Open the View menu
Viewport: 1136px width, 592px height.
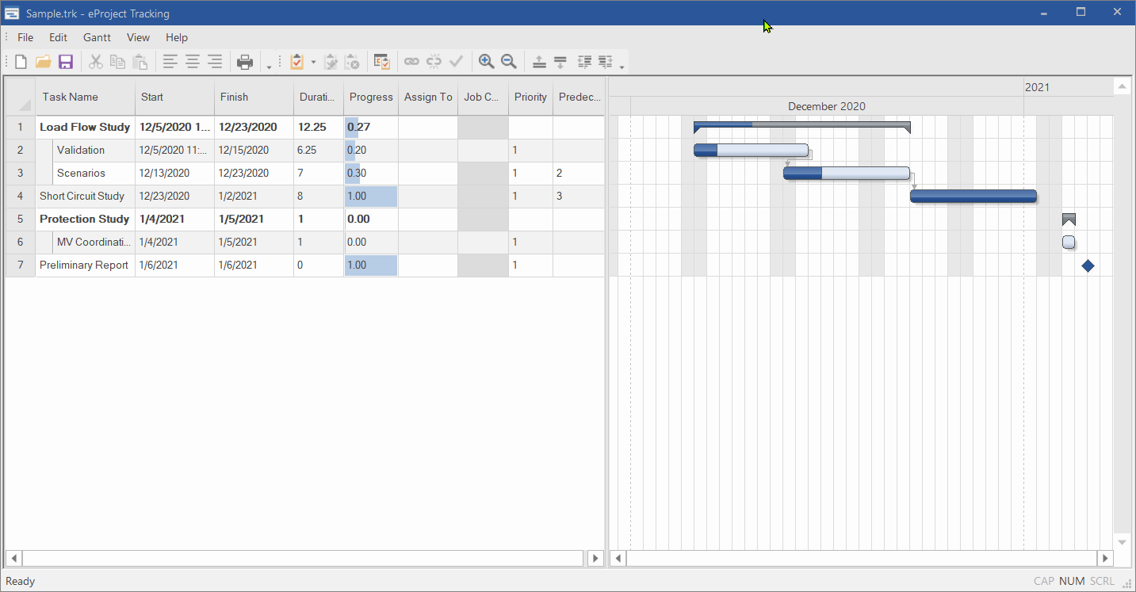coord(138,37)
